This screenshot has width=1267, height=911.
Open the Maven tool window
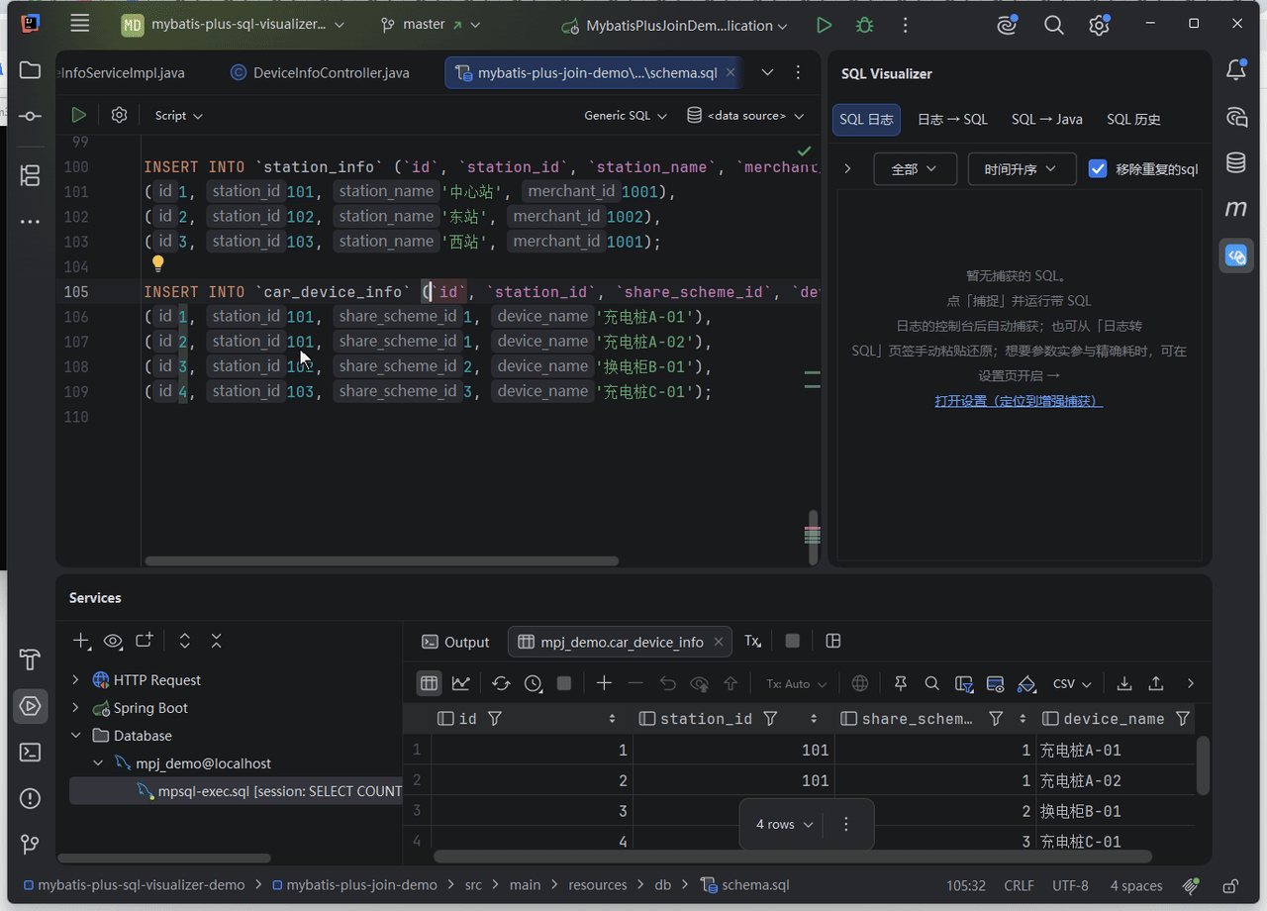1236,209
